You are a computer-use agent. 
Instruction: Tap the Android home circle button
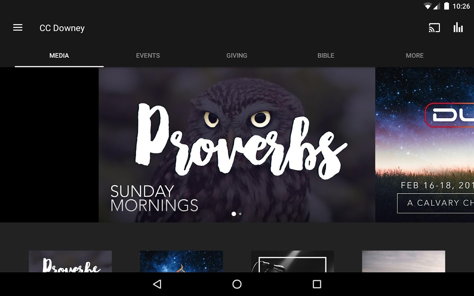237,284
